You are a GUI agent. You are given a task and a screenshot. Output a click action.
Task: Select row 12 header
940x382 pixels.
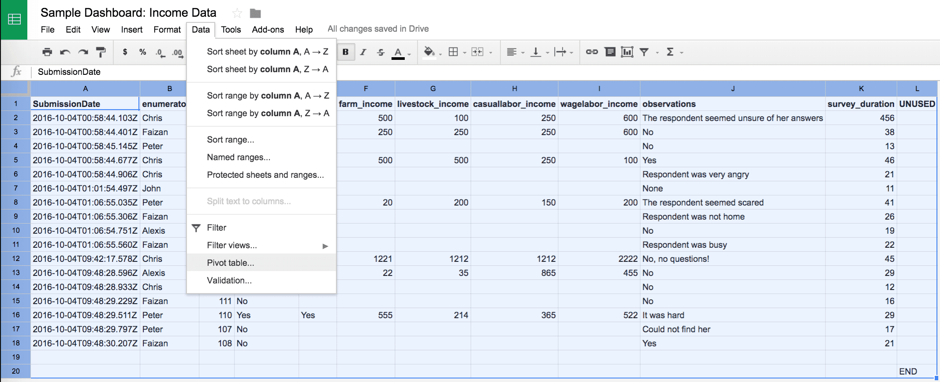click(15, 259)
